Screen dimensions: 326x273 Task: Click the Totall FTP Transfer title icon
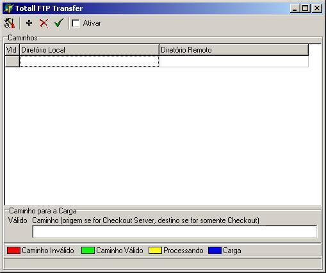(x=8, y=8)
